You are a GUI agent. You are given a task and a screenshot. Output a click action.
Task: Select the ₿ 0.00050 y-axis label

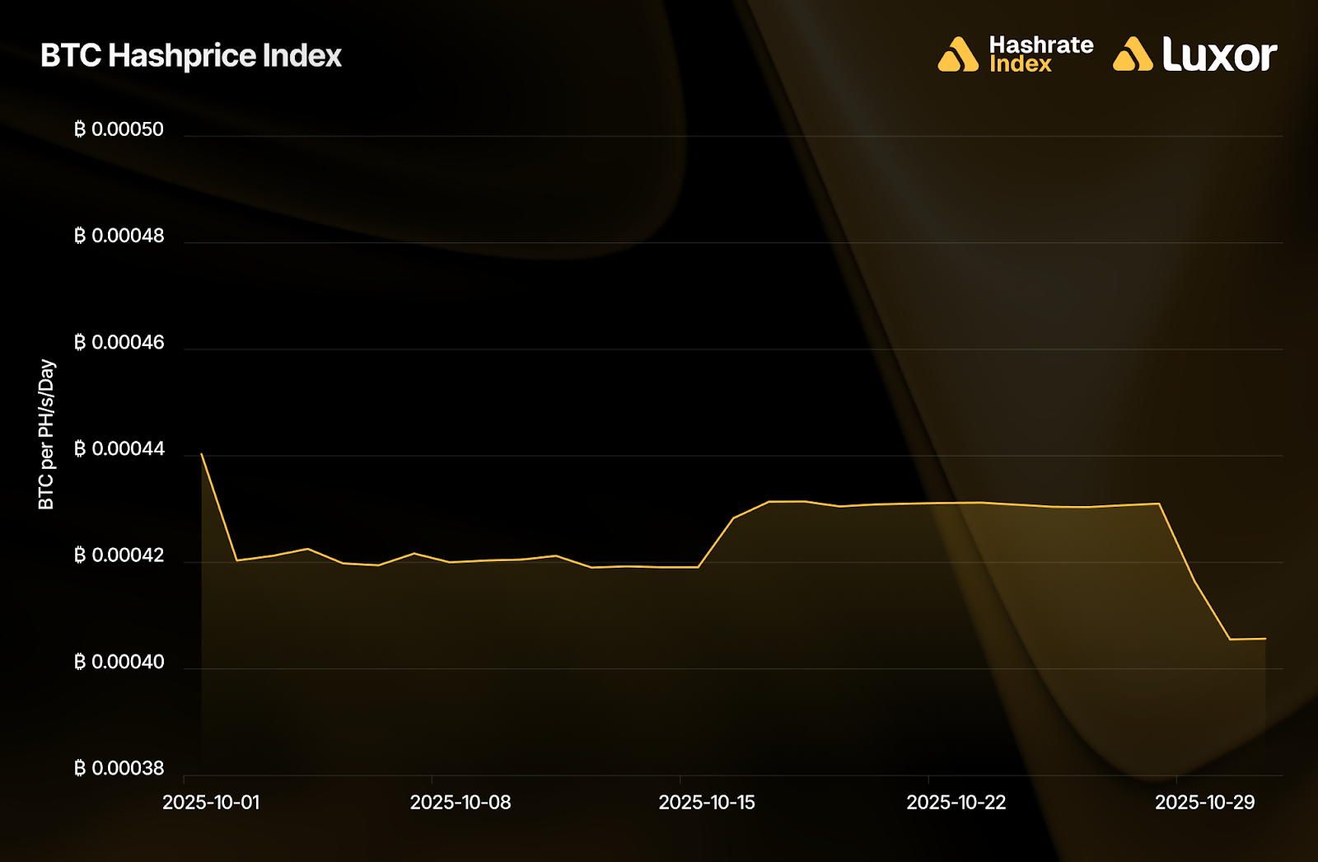click(119, 129)
